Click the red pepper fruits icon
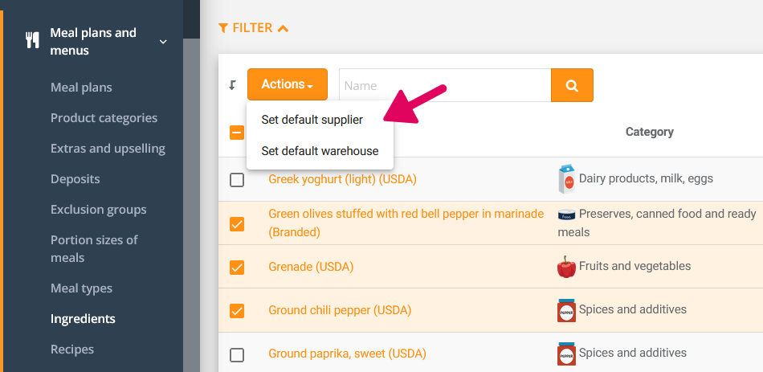Image resolution: width=763 pixels, height=372 pixels. [x=566, y=267]
